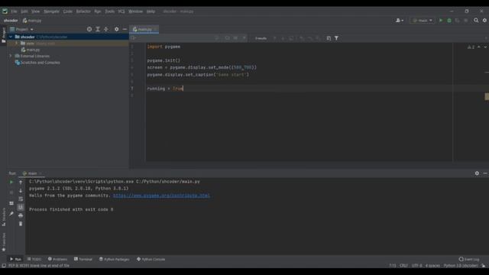Select Scratches and Consoles item
Viewport: 489px width, 275px height.
[x=37, y=63]
